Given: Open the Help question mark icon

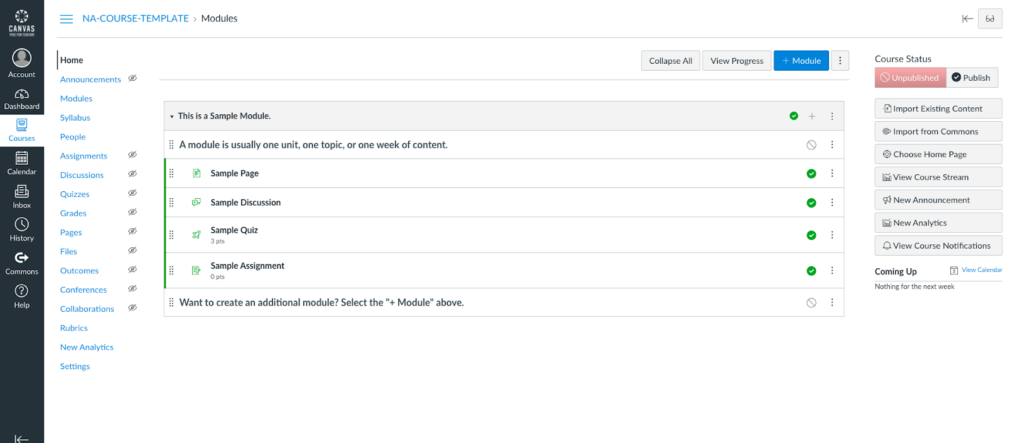Looking at the screenshot, I should pos(21,297).
